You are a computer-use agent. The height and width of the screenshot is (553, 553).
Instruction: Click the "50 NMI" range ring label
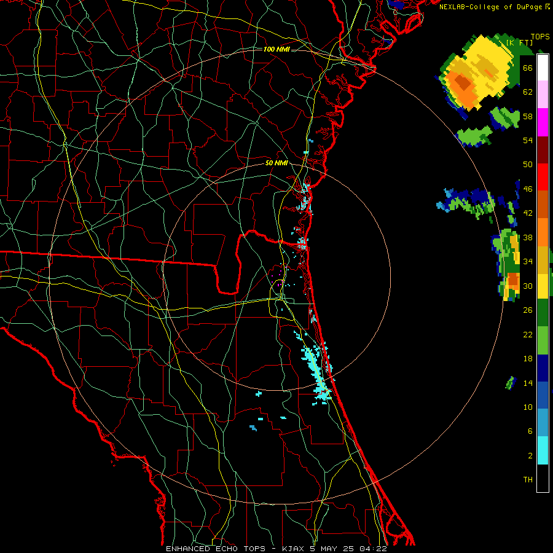click(276, 163)
